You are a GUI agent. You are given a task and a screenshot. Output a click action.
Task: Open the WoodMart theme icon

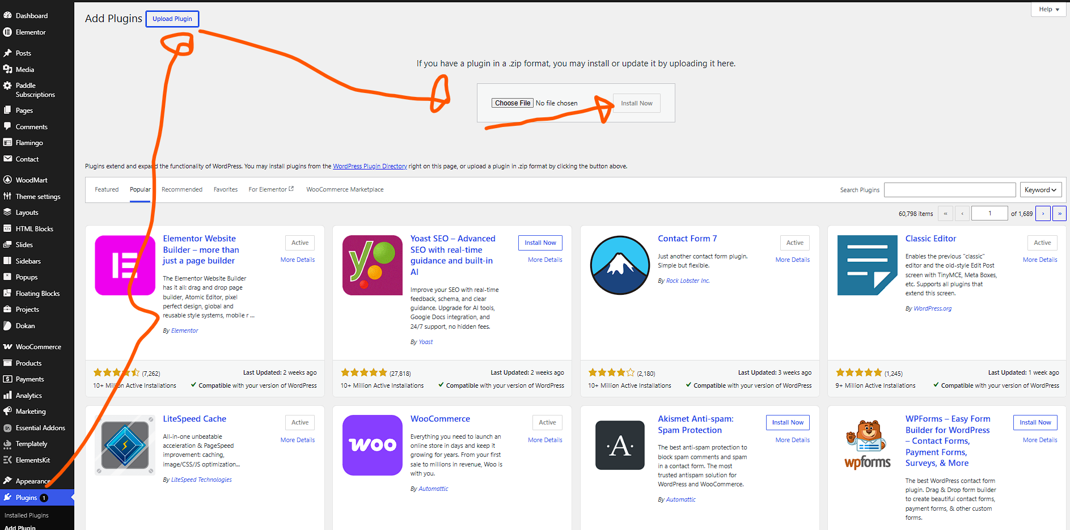pyautogui.click(x=7, y=180)
